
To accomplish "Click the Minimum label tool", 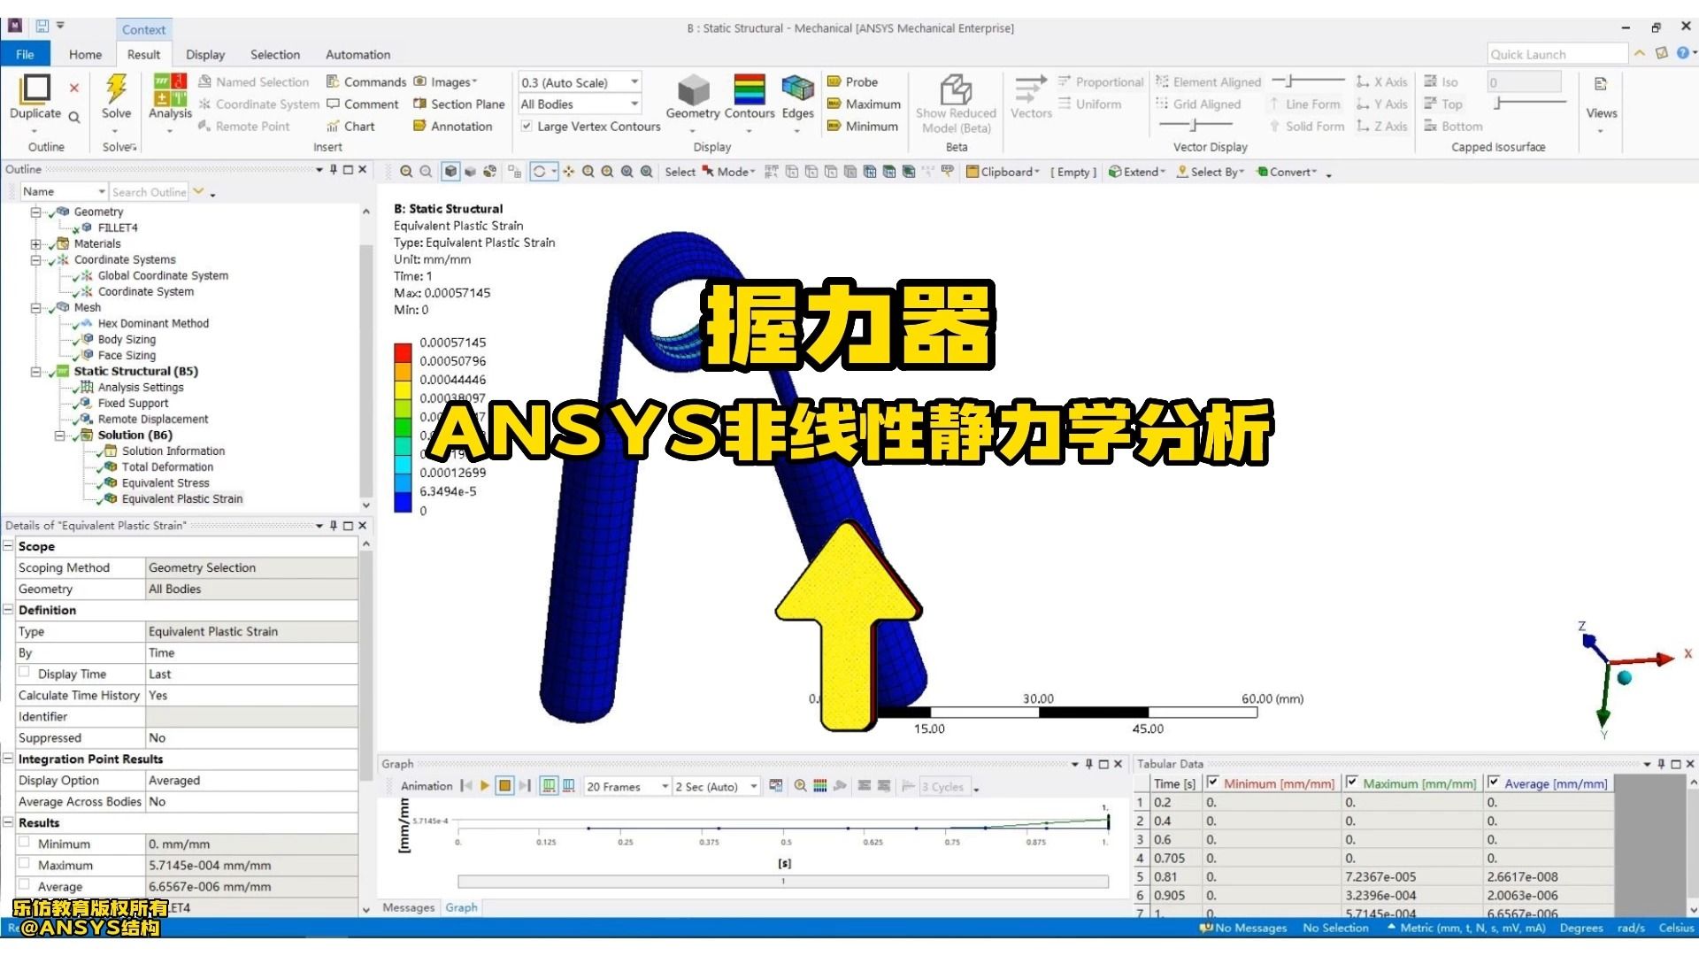I will click(862, 126).
